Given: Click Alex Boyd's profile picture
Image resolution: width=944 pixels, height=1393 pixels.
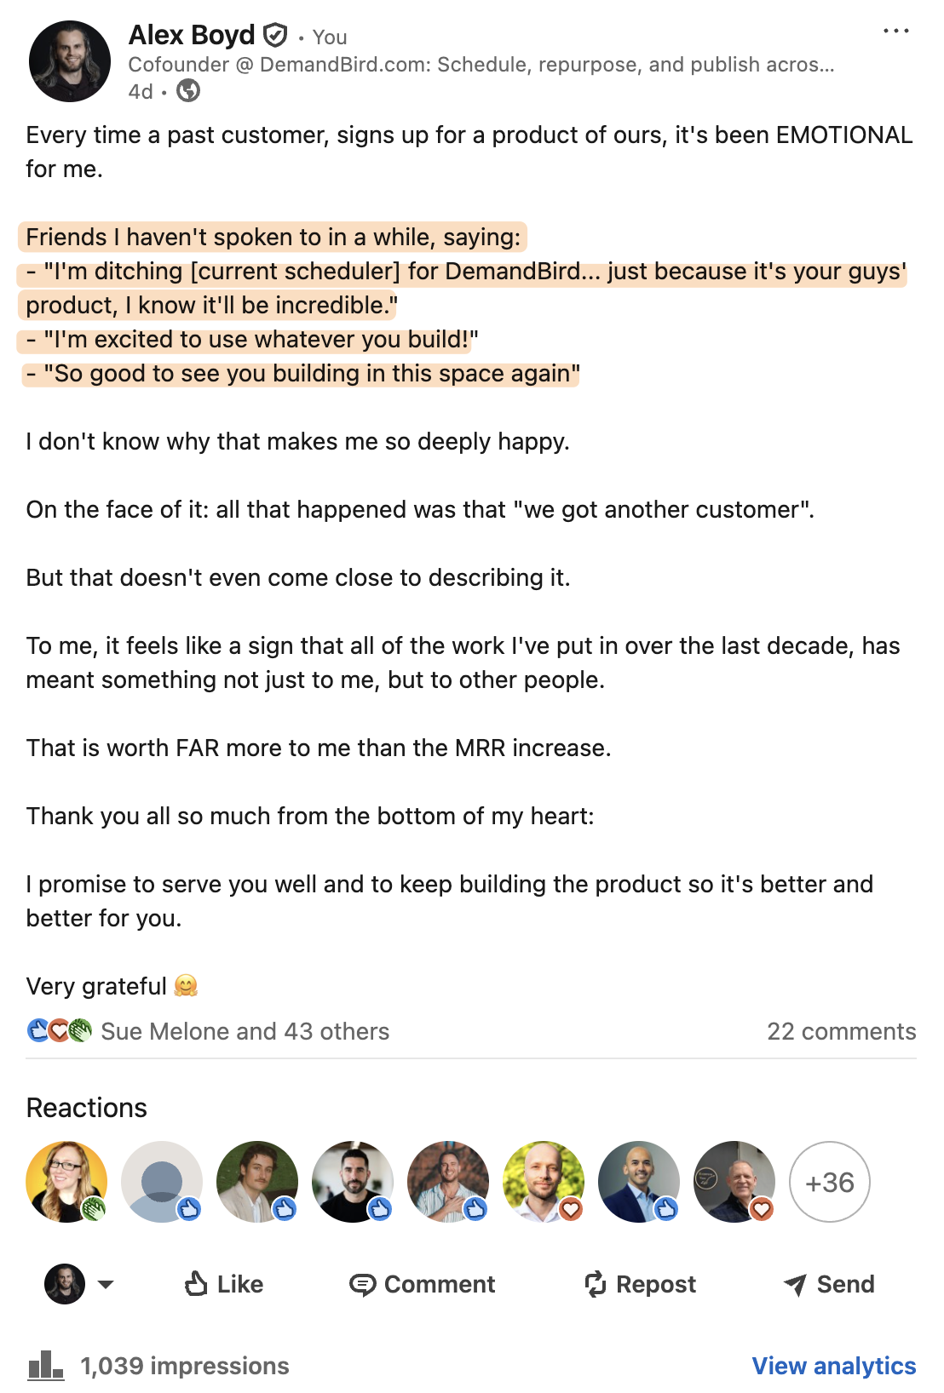Looking at the screenshot, I should click(x=72, y=61).
